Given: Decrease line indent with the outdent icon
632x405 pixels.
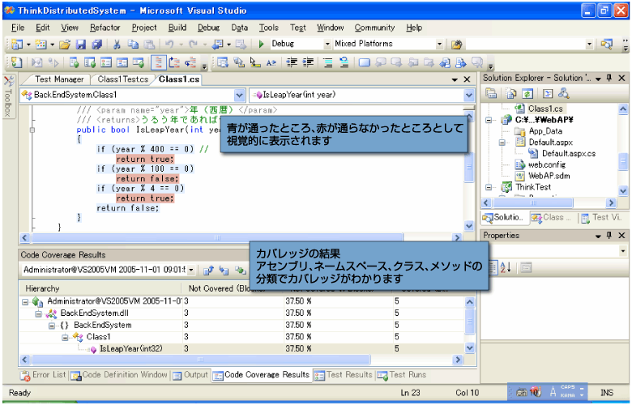Looking at the screenshot, I should tap(292, 62).
